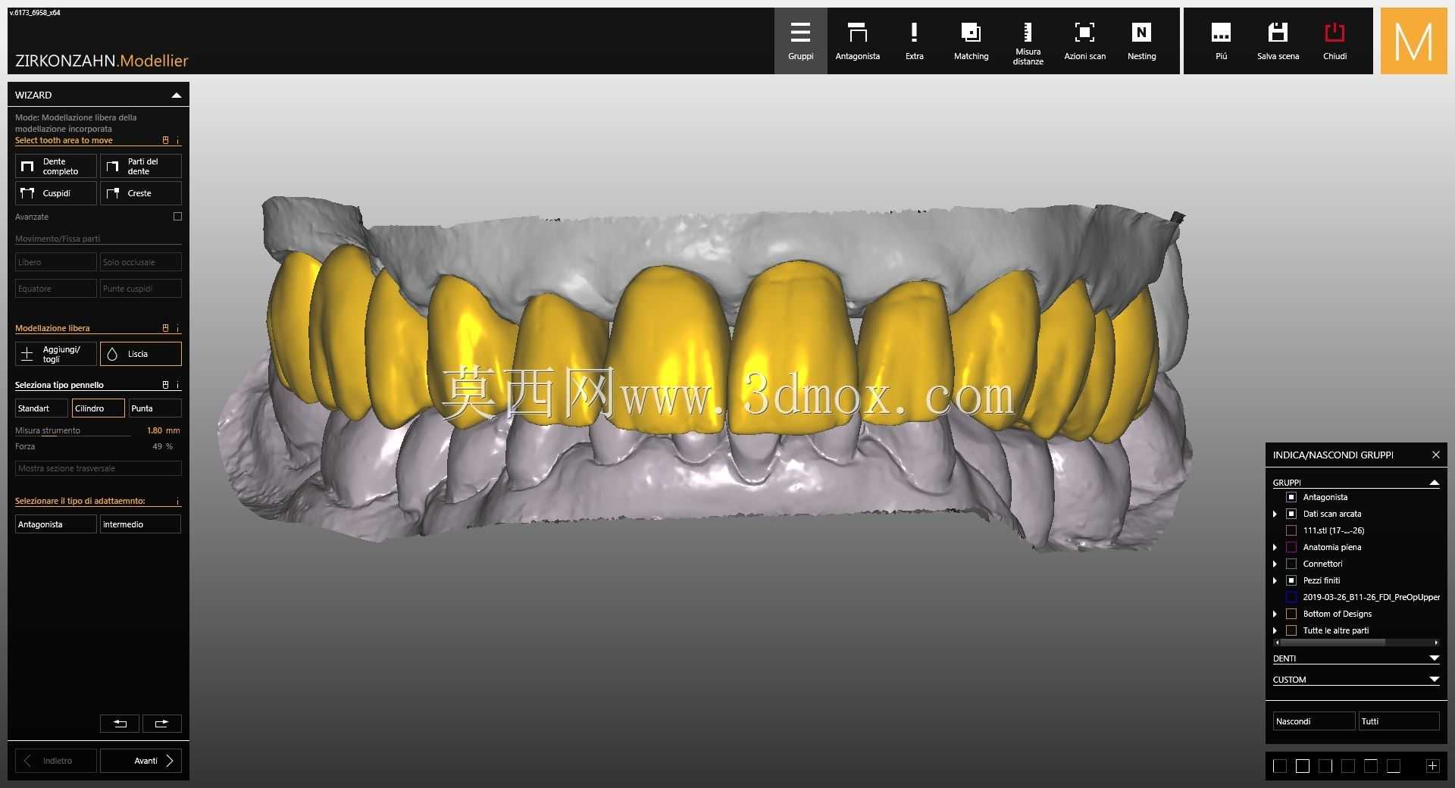Image resolution: width=1455 pixels, height=788 pixels.
Task: Expand Connettori tree node
Action: coord(1275,564)
